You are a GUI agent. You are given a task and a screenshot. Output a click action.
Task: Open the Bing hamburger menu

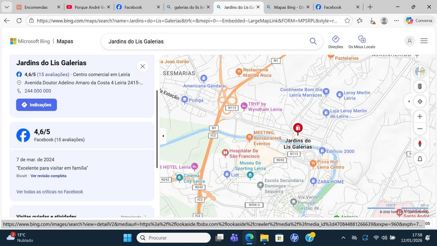click(x=424, y=41)
